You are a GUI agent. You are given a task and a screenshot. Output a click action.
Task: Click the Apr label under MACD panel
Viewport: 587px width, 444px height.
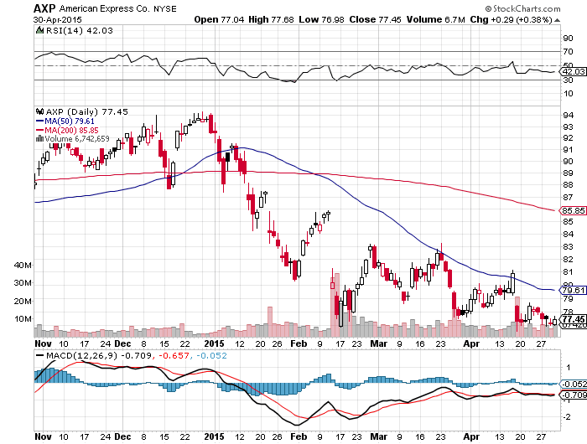471,436
